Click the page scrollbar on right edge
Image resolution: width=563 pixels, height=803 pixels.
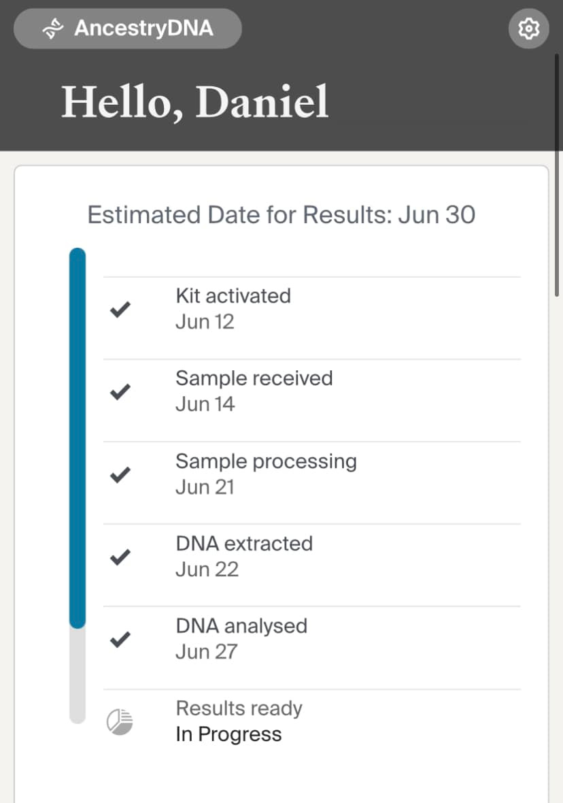pyautogui.click(x=557, y=177)
